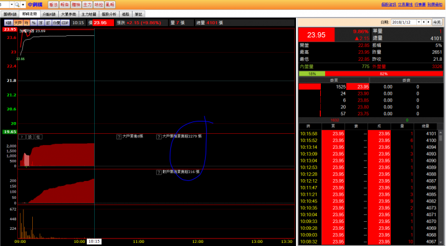Image resolution: width=446 pixels, height=246 pixels.
Task: Open the date picker dropdown arrow
Action: tap(419, 22)
